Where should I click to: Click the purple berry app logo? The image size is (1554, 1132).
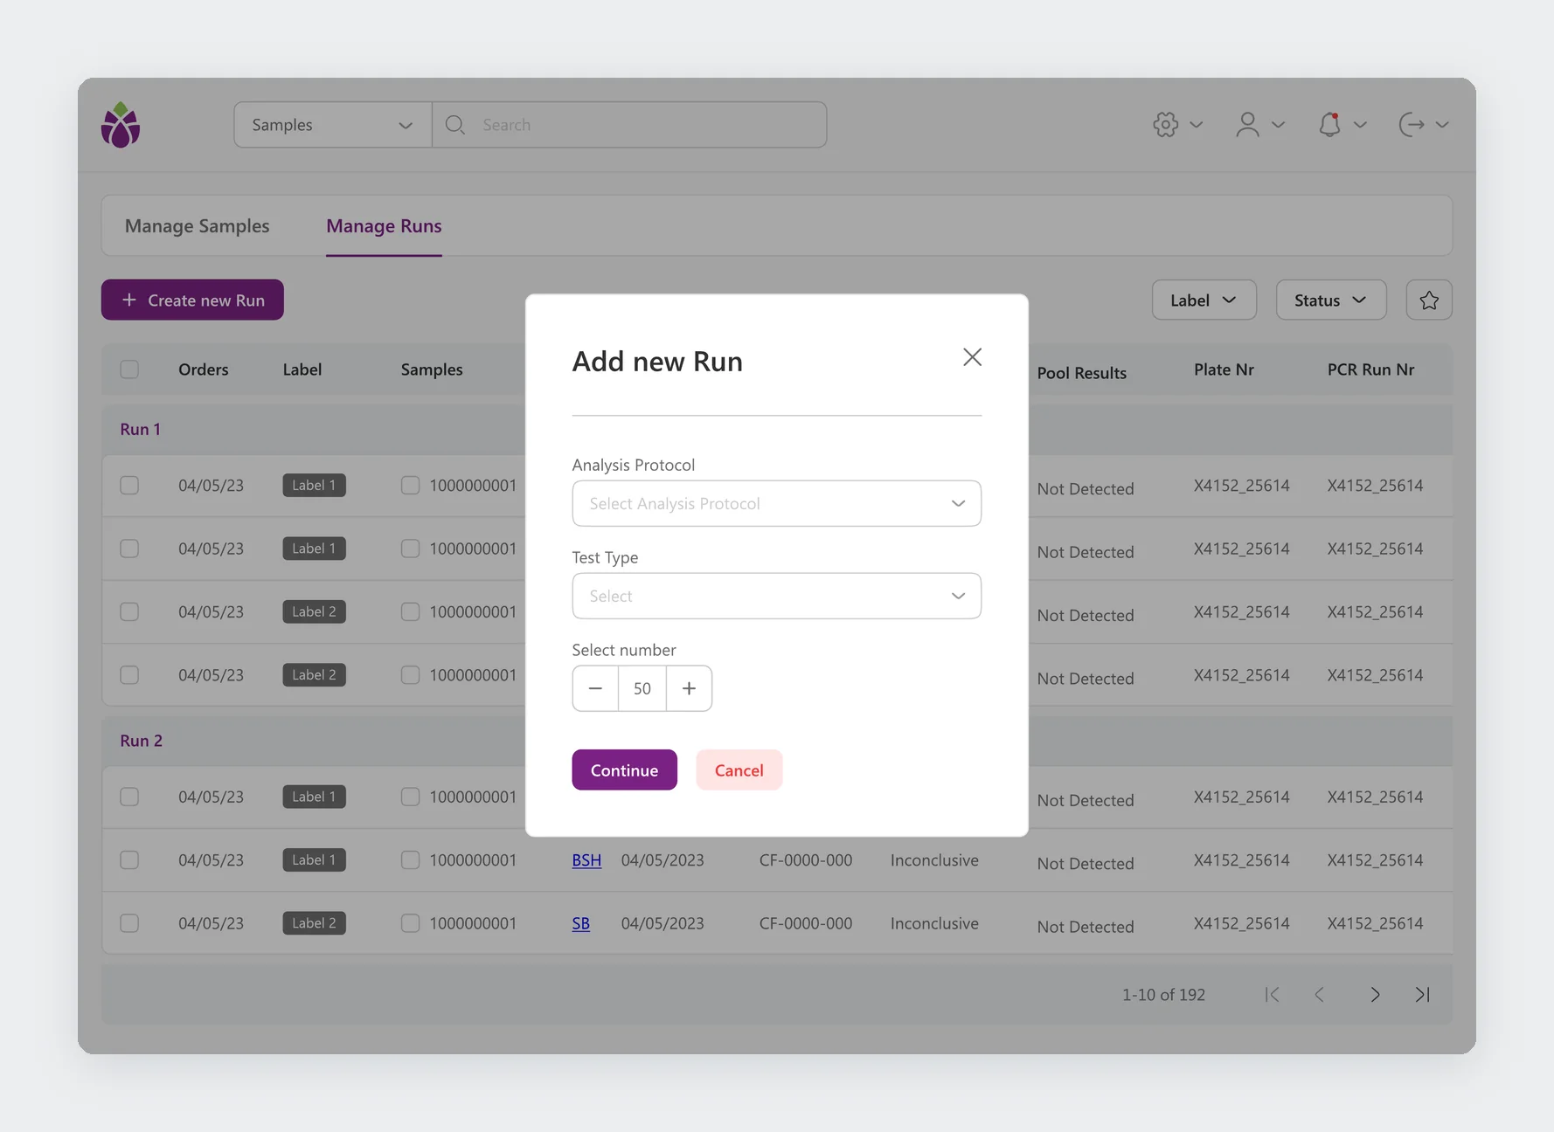121,125
